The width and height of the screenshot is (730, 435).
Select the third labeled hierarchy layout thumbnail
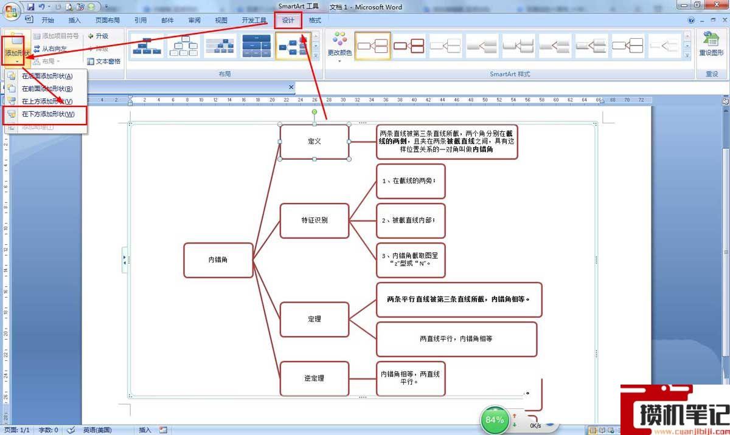(x=220, y=46)
